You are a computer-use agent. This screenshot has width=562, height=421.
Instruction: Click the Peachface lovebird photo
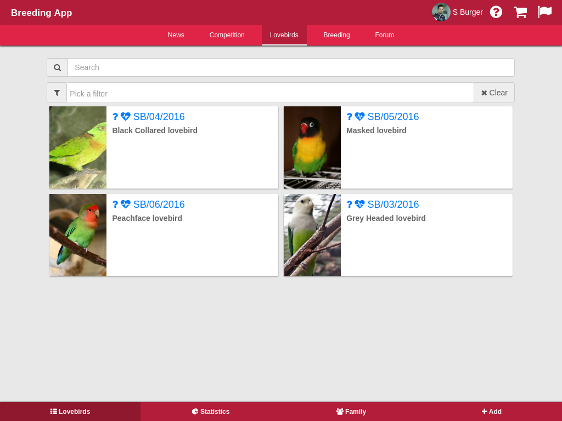(x=78, y=235)
